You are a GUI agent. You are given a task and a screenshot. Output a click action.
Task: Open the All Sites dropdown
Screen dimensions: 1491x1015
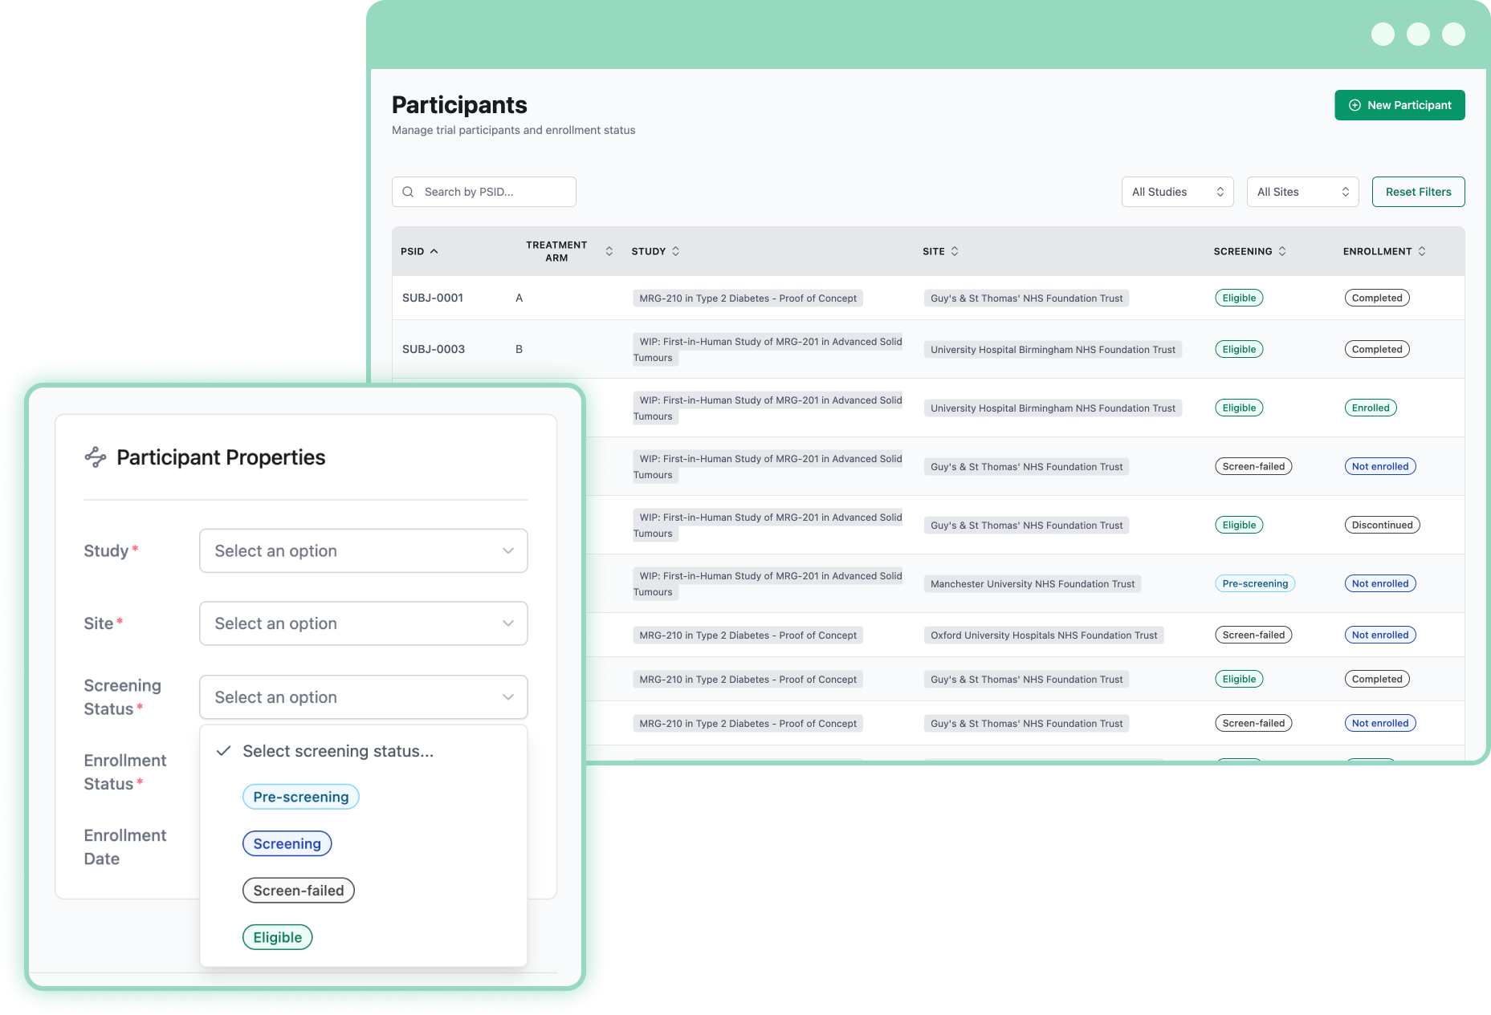pos(1302,191)
